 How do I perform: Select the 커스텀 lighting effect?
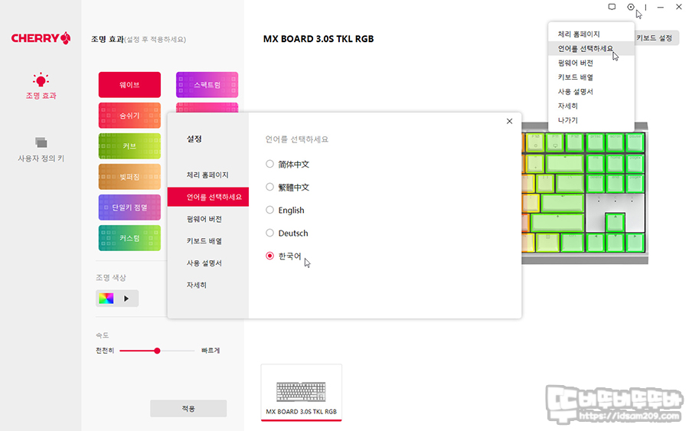129,238
